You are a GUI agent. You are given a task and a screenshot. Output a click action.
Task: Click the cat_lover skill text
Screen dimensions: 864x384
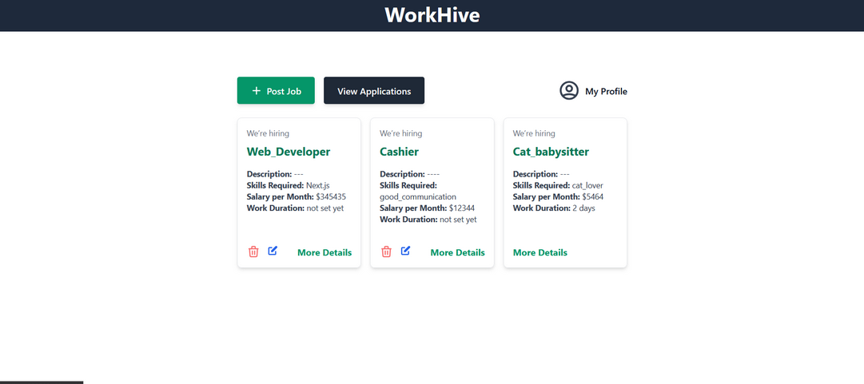pyautogui.click(x=588, y=185)
